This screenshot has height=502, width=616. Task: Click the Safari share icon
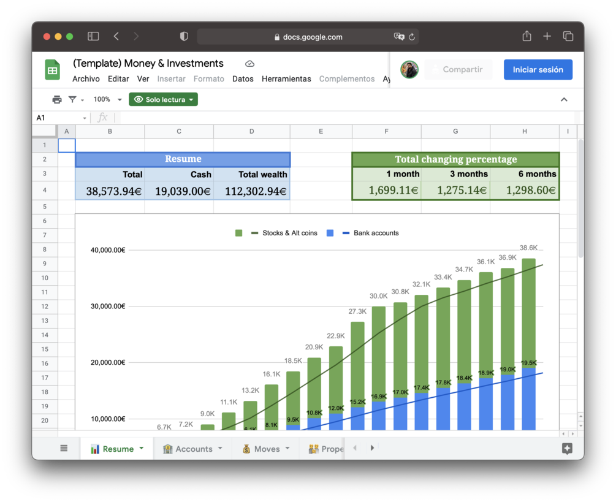527,36
